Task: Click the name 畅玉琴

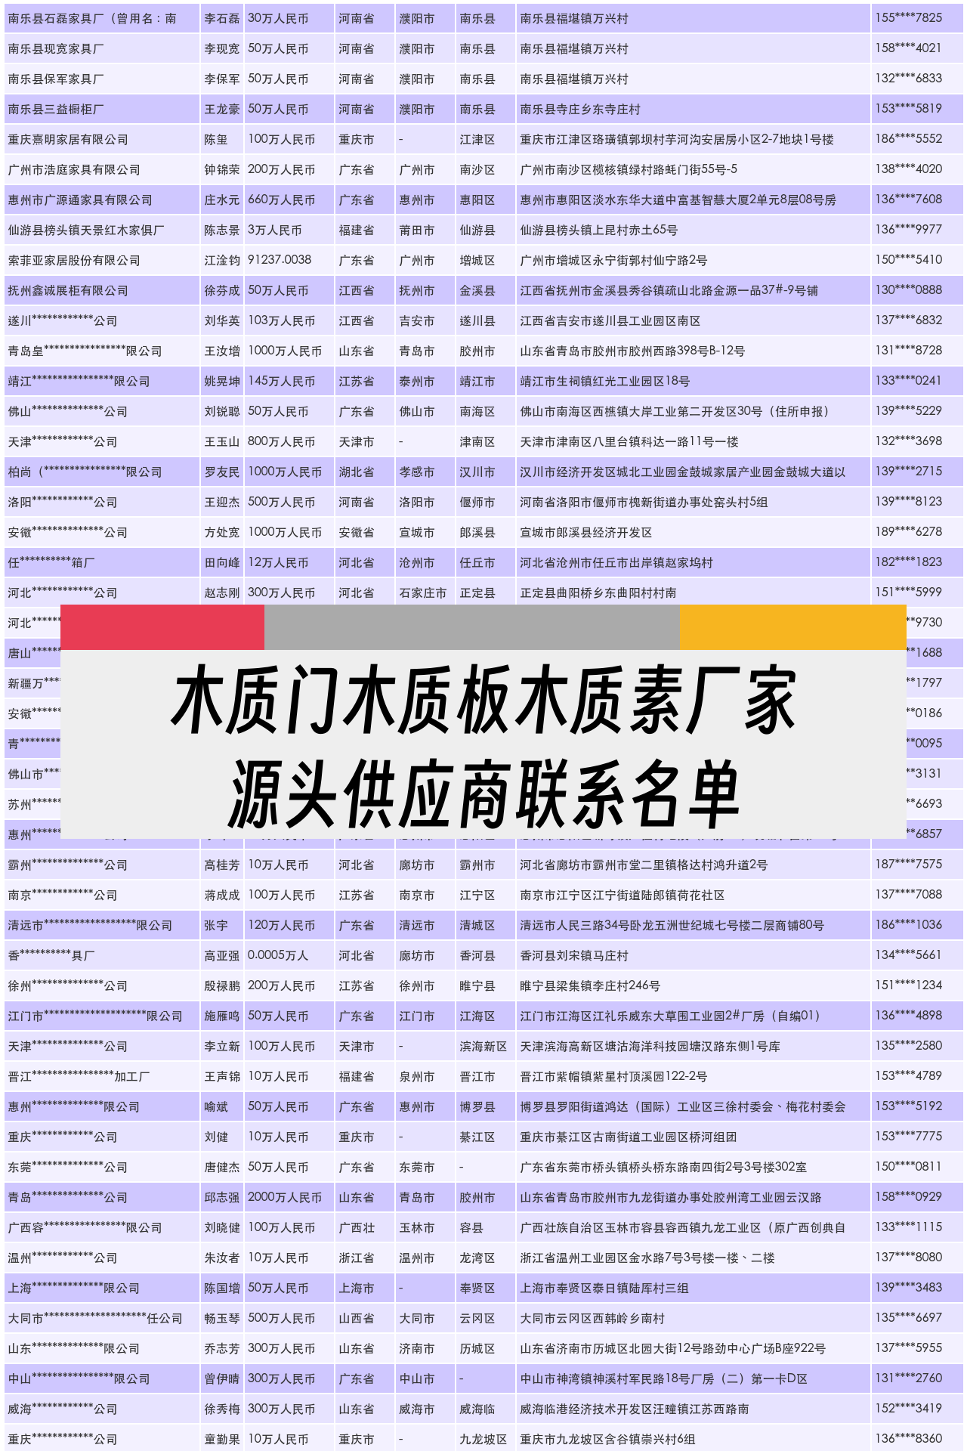Action: click(221, 1318)
